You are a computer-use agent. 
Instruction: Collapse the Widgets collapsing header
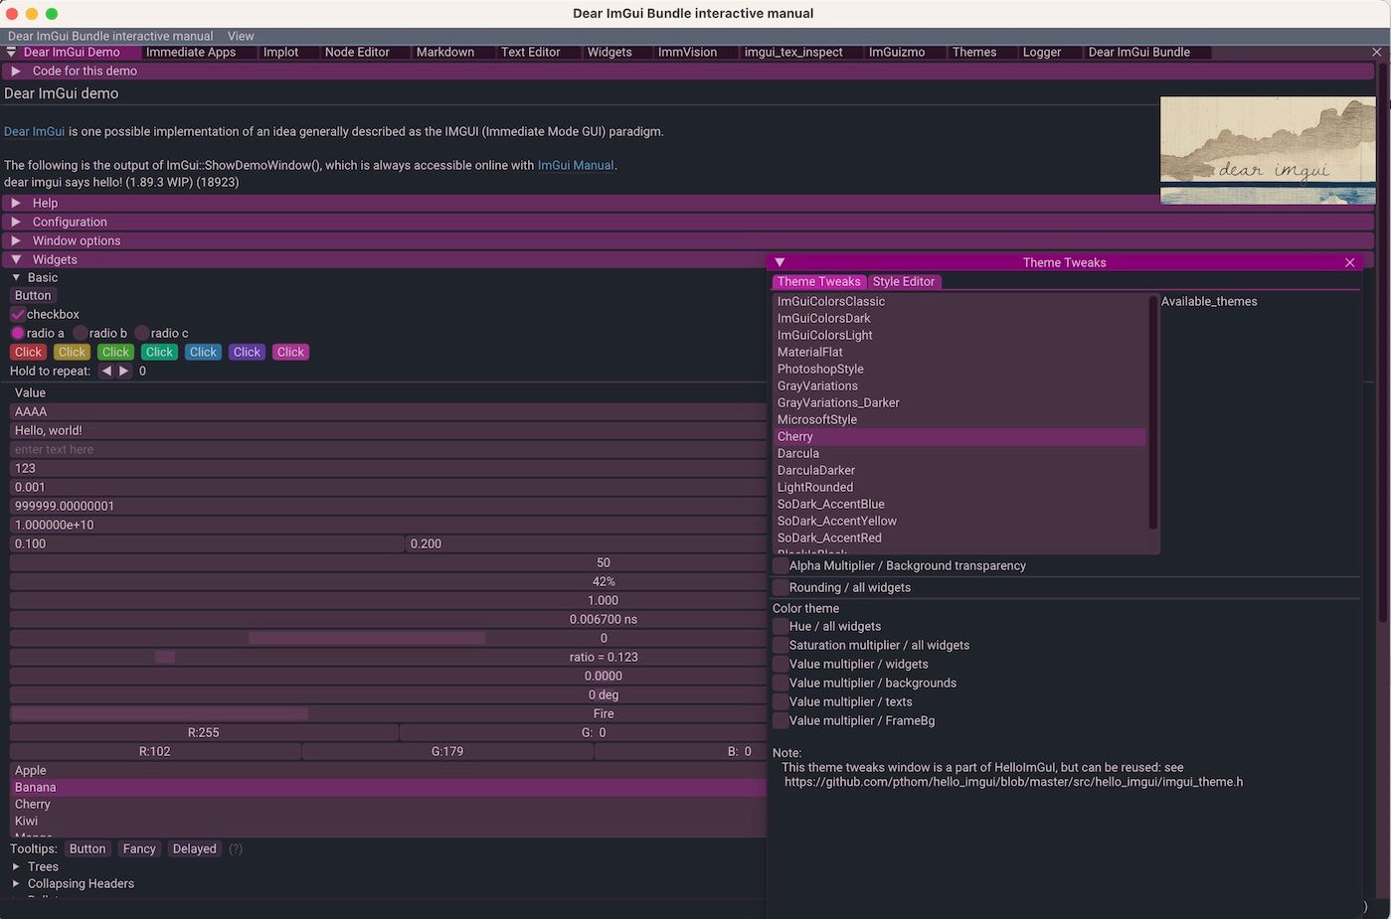pos(384,259)
